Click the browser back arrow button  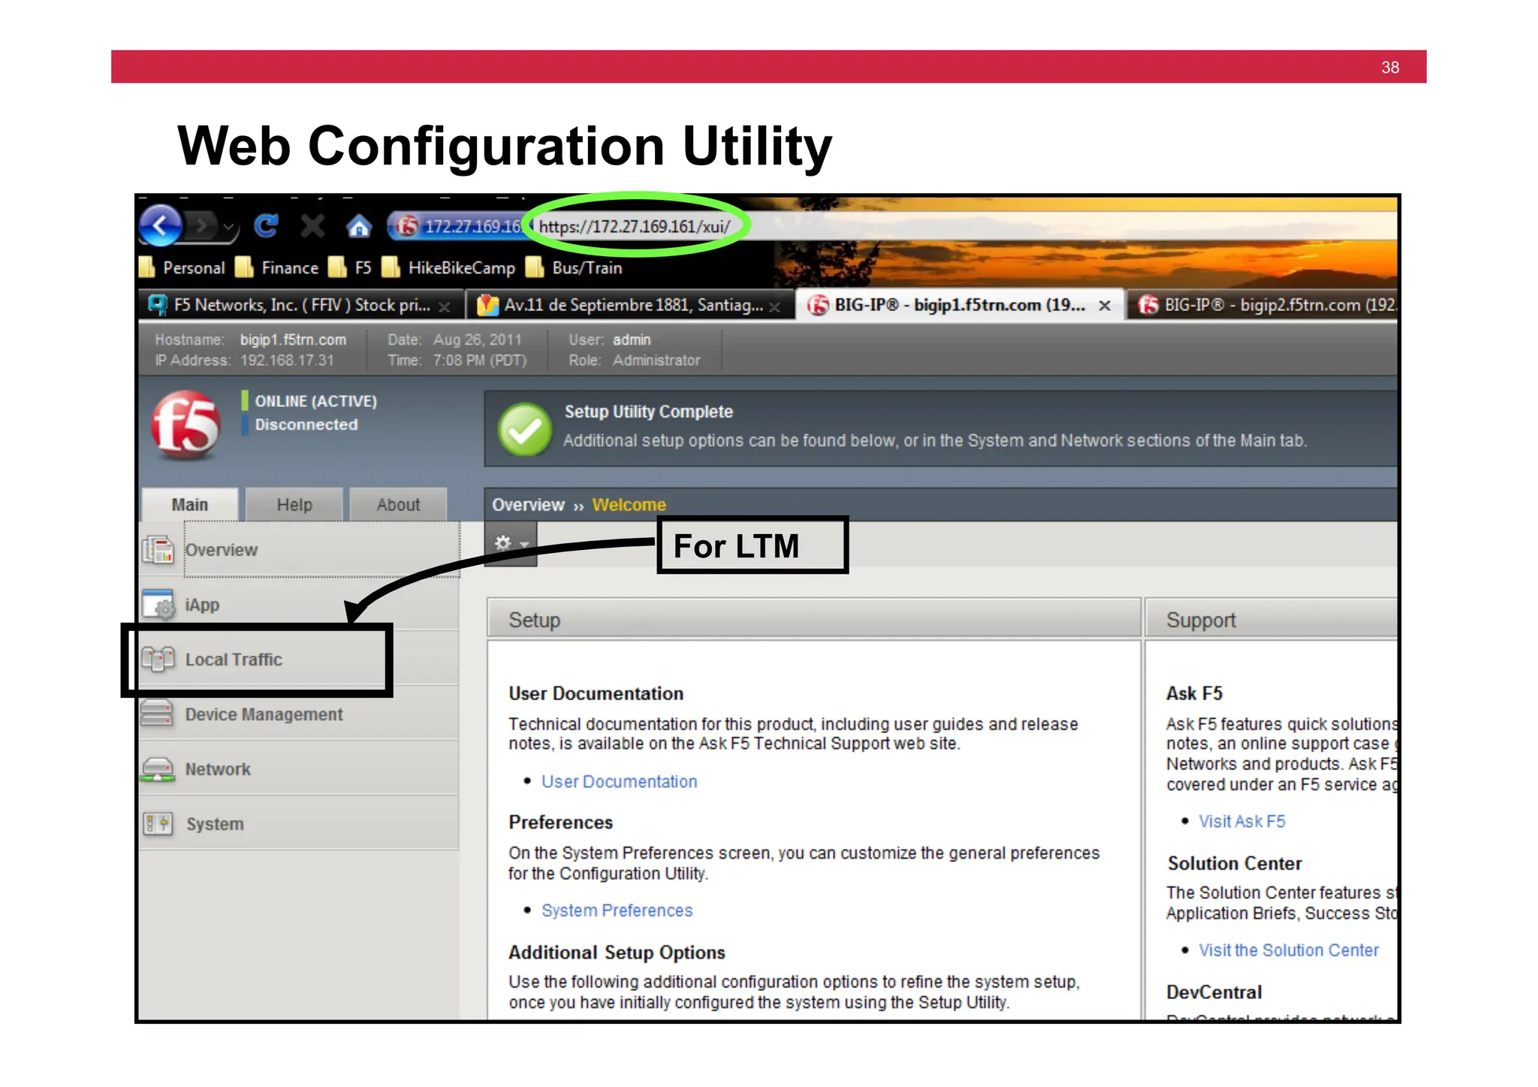(x=160, y=225)
